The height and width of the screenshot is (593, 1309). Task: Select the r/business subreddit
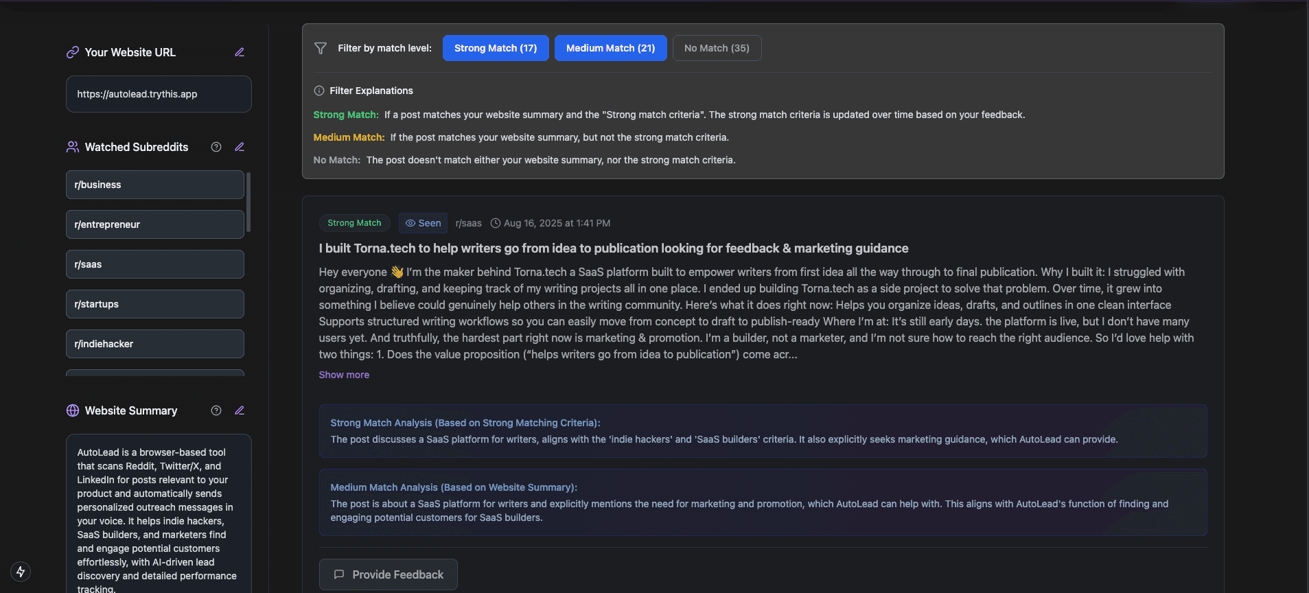(155, 185)
